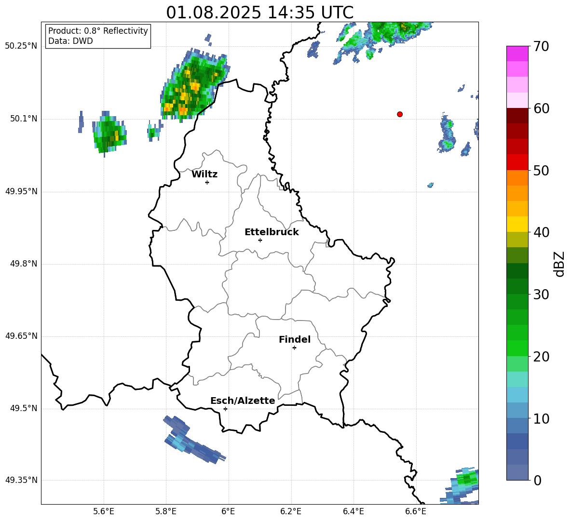Image resolution: width=571 pixels, height=521 pixels.
Task: Click colorbar tick label 40
Action: click(541, 232)
